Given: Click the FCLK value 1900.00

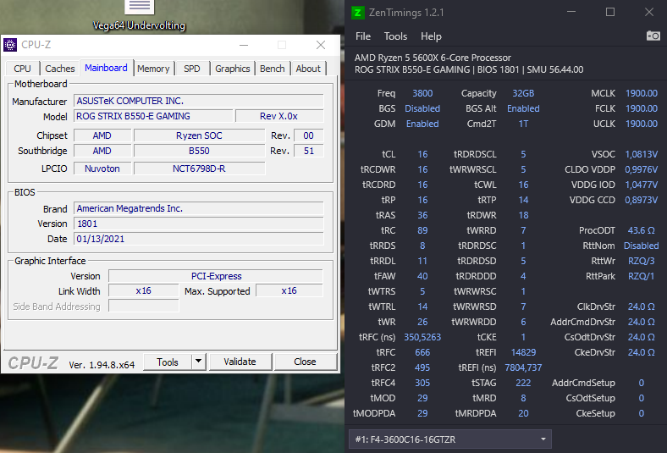Looking at the screenshot, I should pyautogui.click(x=642, y=108).
